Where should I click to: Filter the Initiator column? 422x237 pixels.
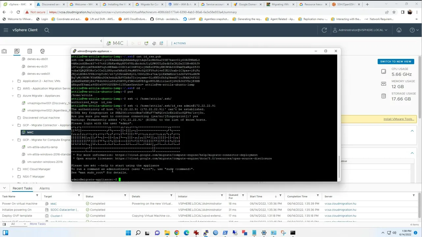(222, 196)
